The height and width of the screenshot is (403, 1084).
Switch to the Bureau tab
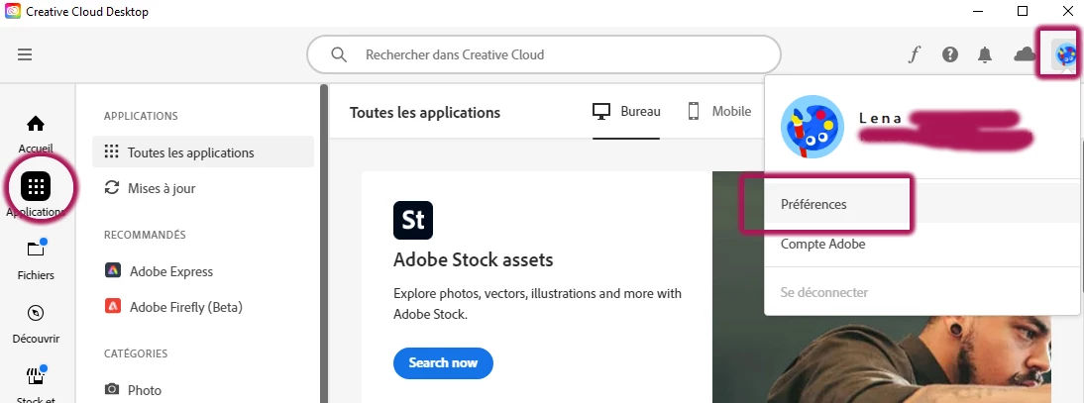[627, 112]
